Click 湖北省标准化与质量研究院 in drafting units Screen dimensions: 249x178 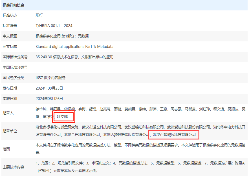(57, 127)
